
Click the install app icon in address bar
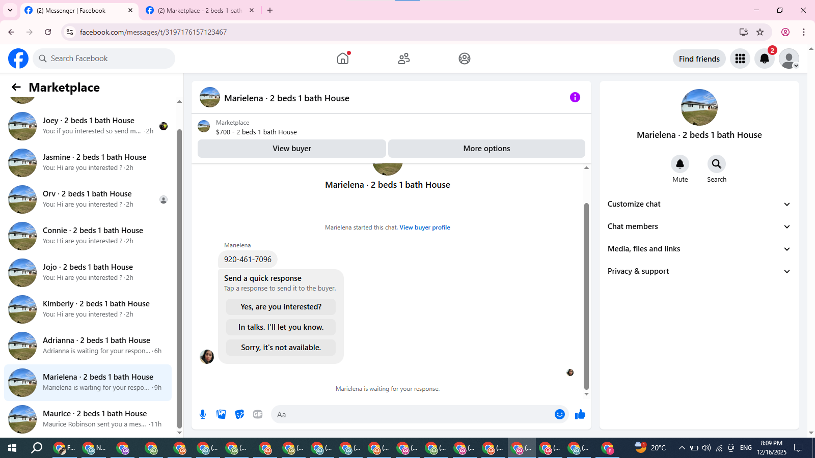coord(744,32)
